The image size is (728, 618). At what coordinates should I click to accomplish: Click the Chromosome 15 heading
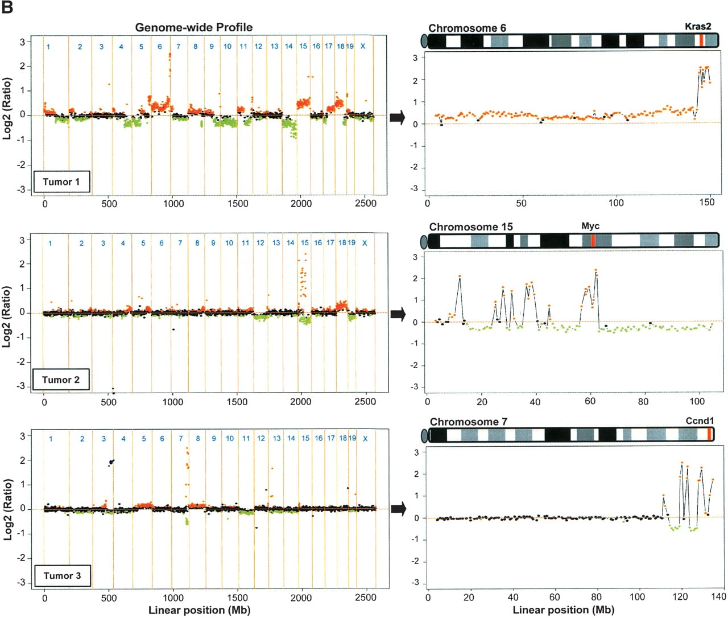coord(471,226)
